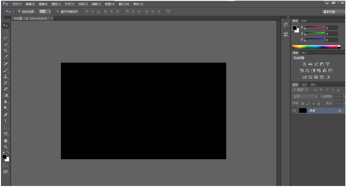The width and height of the screenshot is (347, 187).
Task: Change the screen mode button
Action: (x=6, y=172)
